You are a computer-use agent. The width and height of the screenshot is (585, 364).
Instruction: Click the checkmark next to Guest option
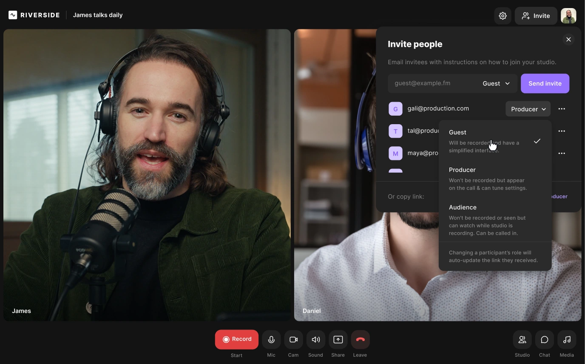coord(537,141)
